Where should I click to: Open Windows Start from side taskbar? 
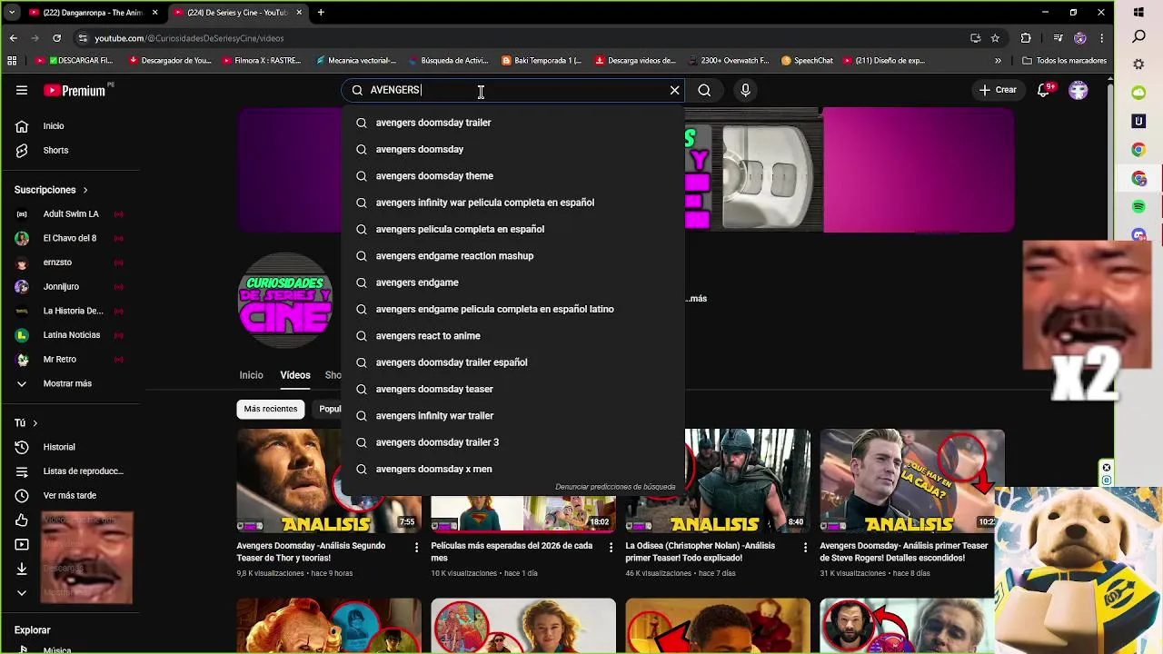pyautogui.click(x=1138, y=13)
